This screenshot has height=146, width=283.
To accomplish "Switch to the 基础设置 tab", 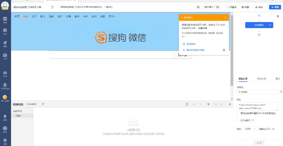I will pyautogui.click(x=243, y=79).
